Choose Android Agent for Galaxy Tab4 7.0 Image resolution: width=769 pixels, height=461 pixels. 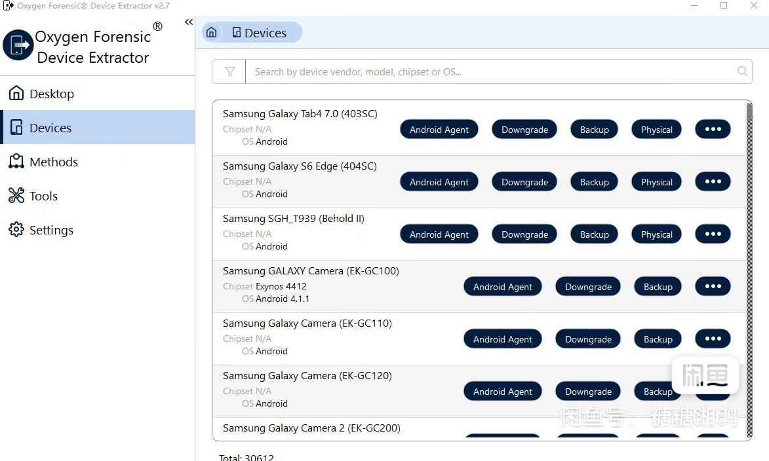[439, 130]
